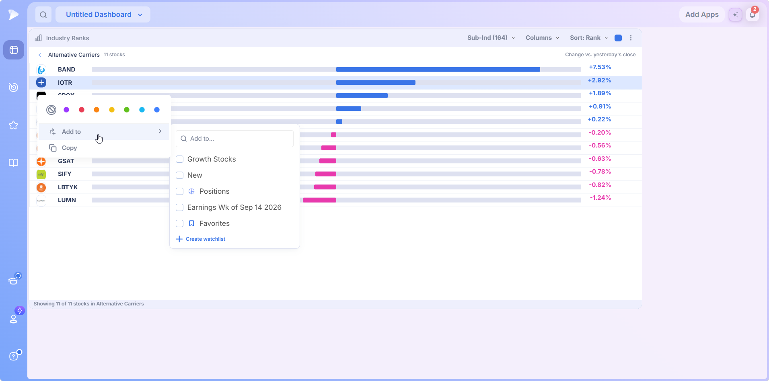Tick the Growth Stocks checkbox
The width and height of the screenshot is (769, 381).
coord(180,159)
